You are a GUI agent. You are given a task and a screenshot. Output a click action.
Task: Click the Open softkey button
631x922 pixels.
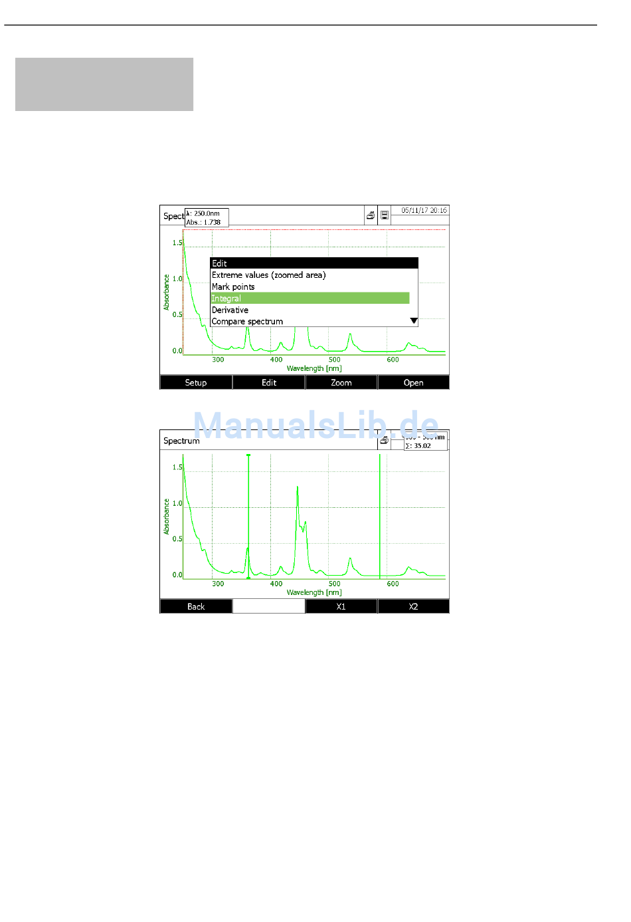414,383
